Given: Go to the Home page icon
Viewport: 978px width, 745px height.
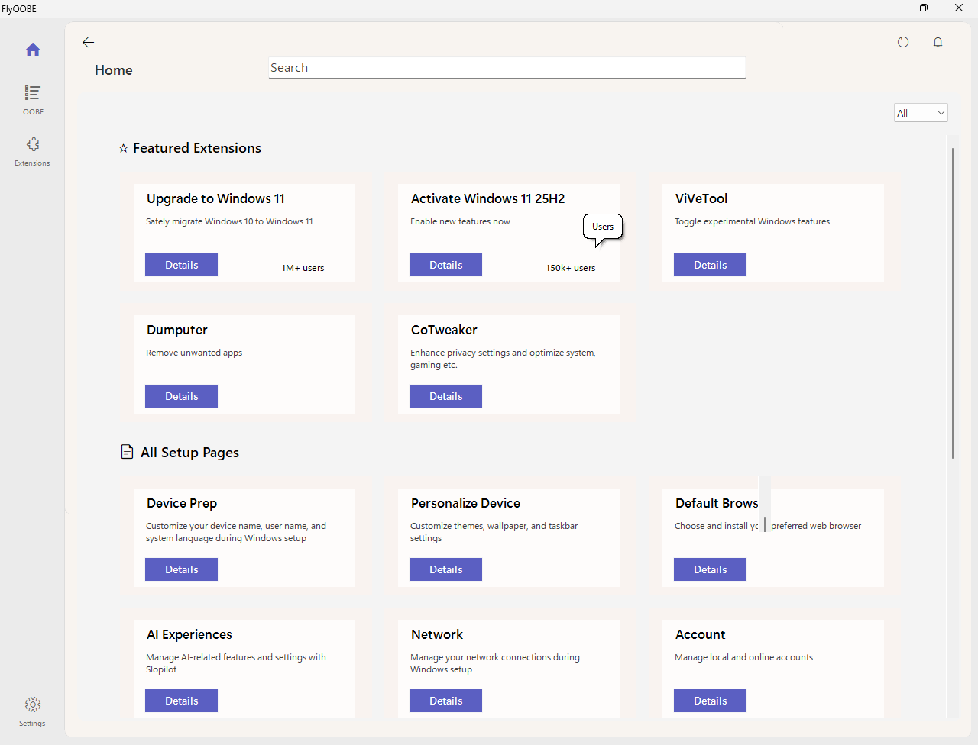Looking at the screenshot, I should click(x=33, y=50).
